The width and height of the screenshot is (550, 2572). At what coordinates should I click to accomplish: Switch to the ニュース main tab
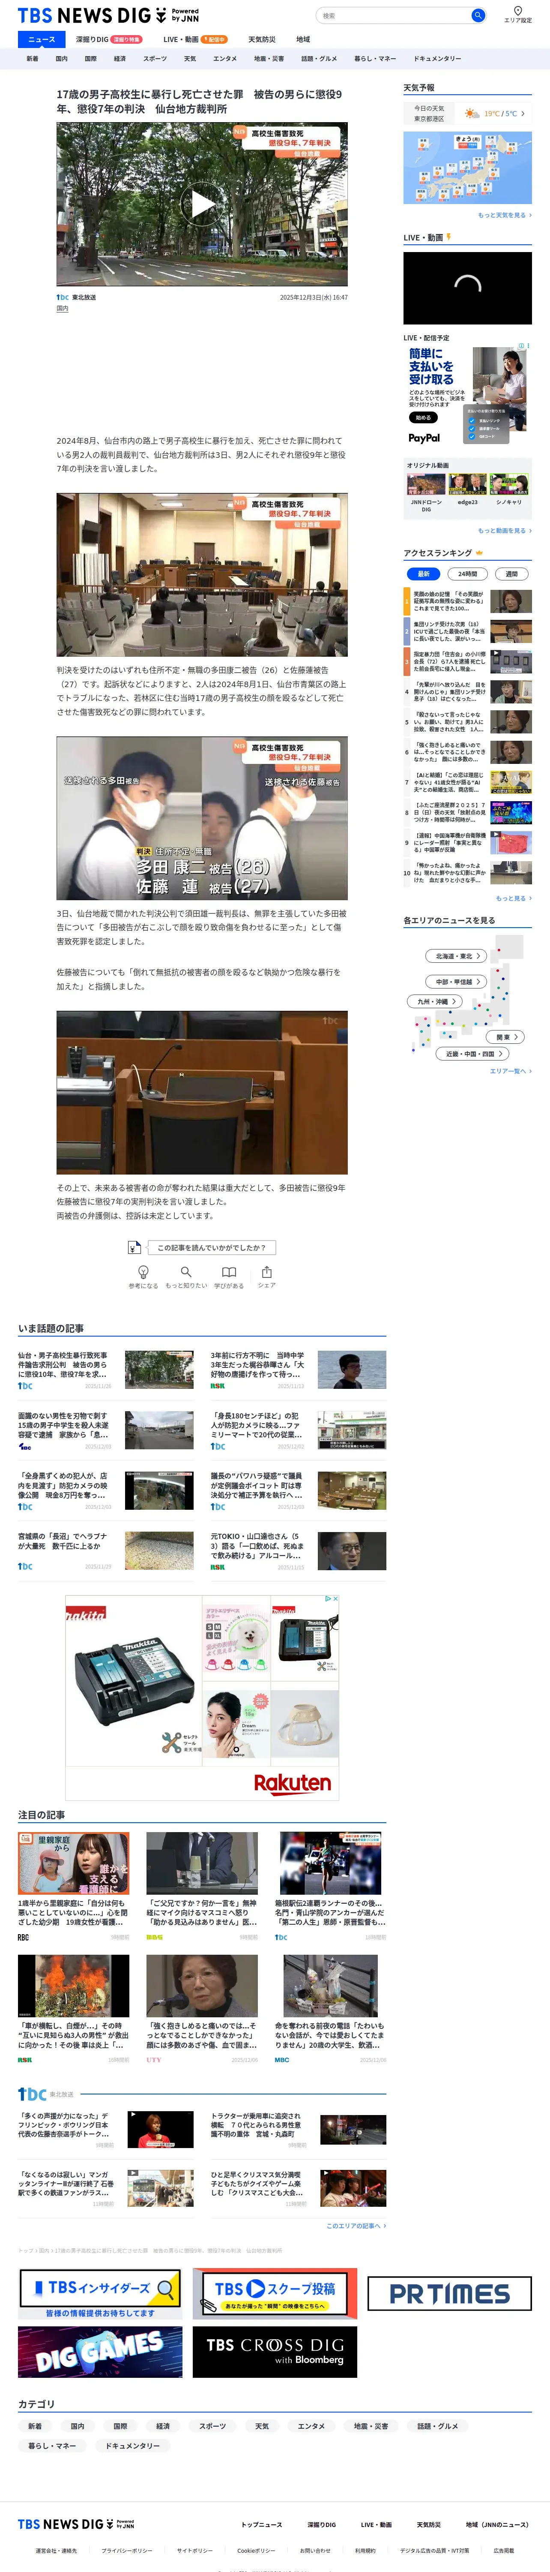click(42, 39)
